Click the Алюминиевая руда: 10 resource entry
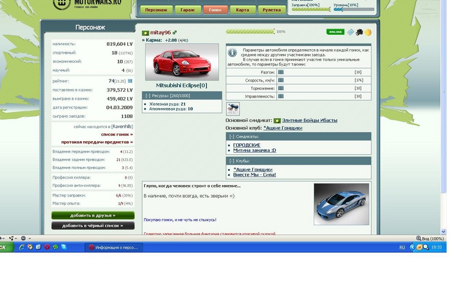The height and width of the screenshot is (292, 467). coord(171,109)
